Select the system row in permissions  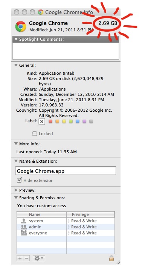tap(66, 221)
